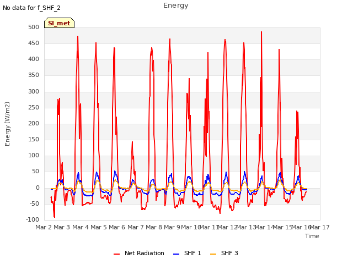353x264 pixels.
Task: Click the 450 y-axis tick label
Action: 34,43
